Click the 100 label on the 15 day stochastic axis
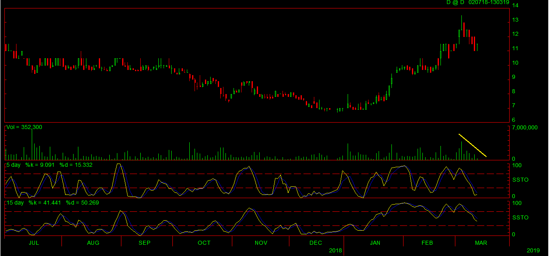The width and height of the screenshot is (549, 256). coord(517,203)
